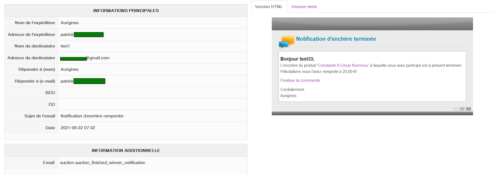Click the Bonjour test33 greeting text

coord(297,59)
